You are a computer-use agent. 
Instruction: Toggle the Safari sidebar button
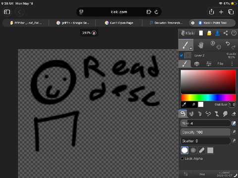pyautogui.click(x=7, y=12)
